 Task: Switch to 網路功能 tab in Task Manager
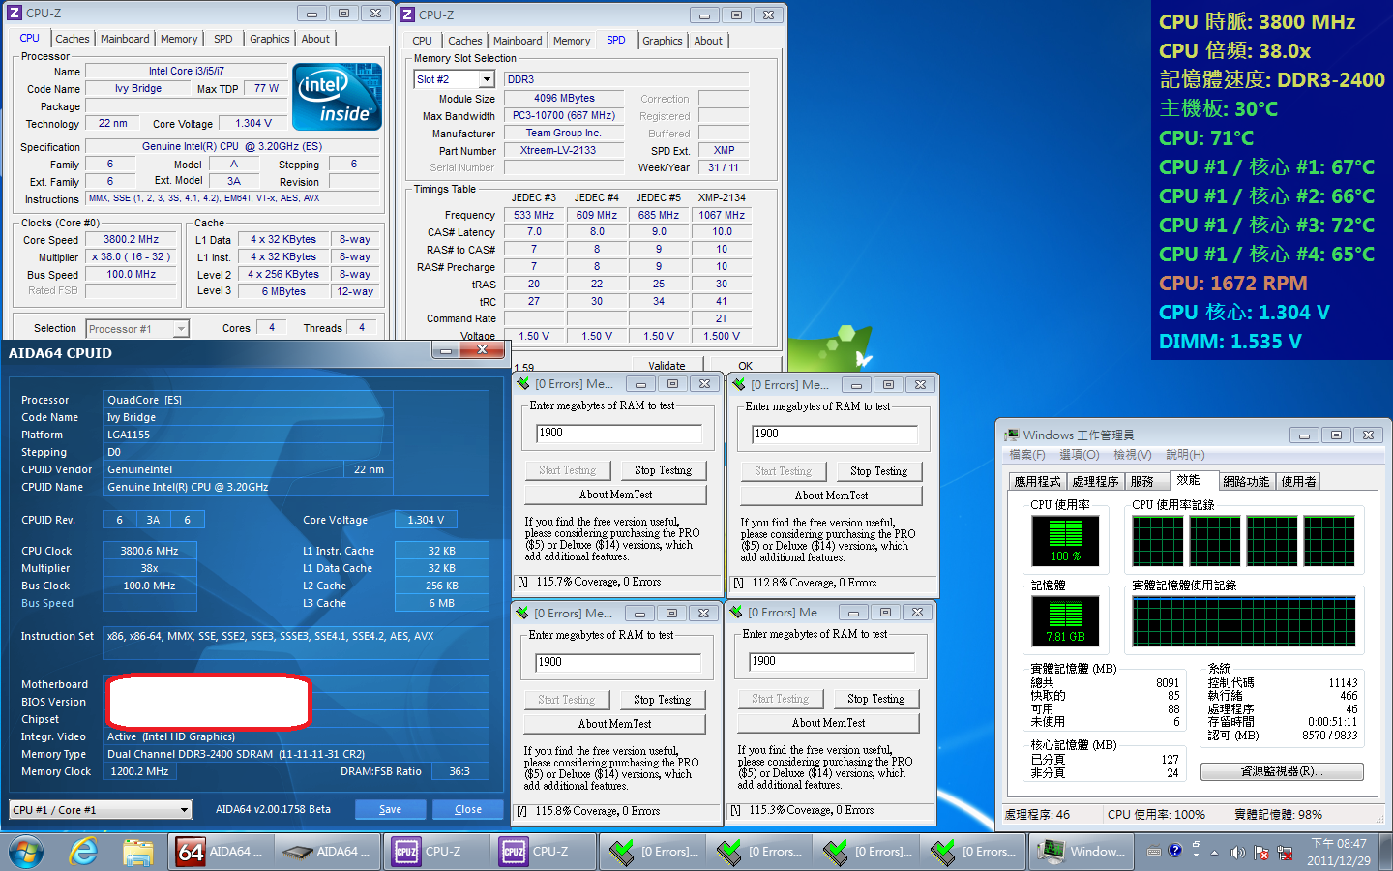(x=1246, y=481)
